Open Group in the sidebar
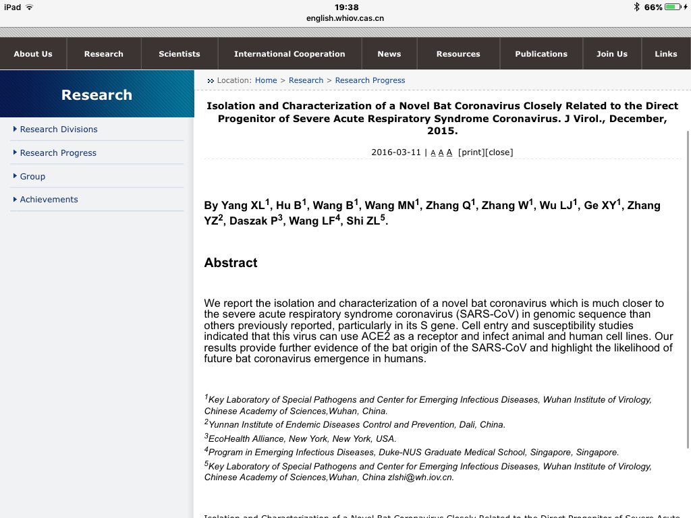Screen dimensions: 691x518 32,176
